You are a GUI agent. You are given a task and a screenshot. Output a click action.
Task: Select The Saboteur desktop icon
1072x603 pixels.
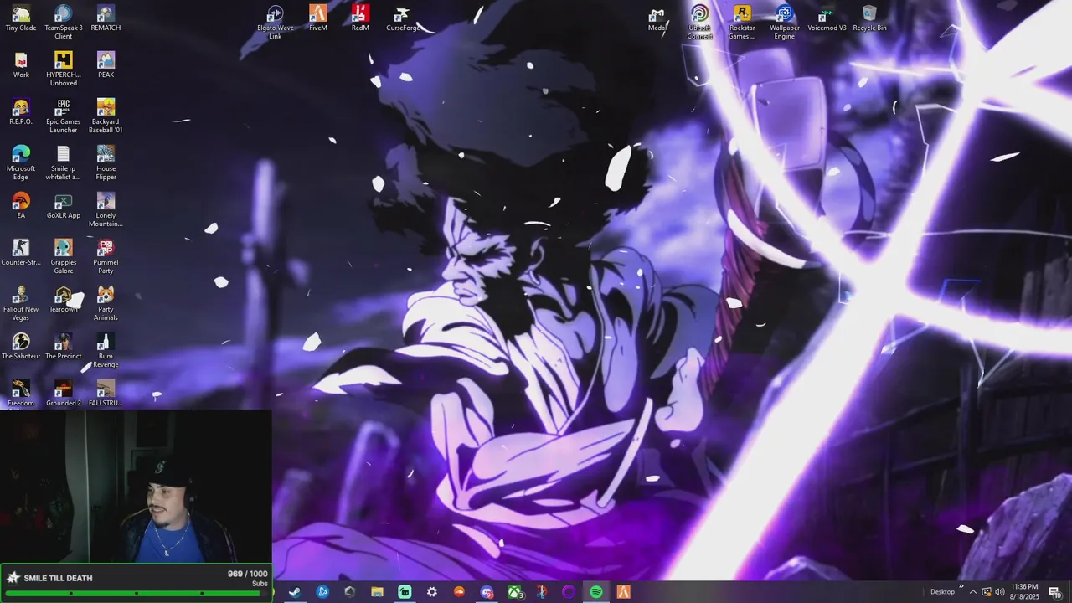coord(21,347)
